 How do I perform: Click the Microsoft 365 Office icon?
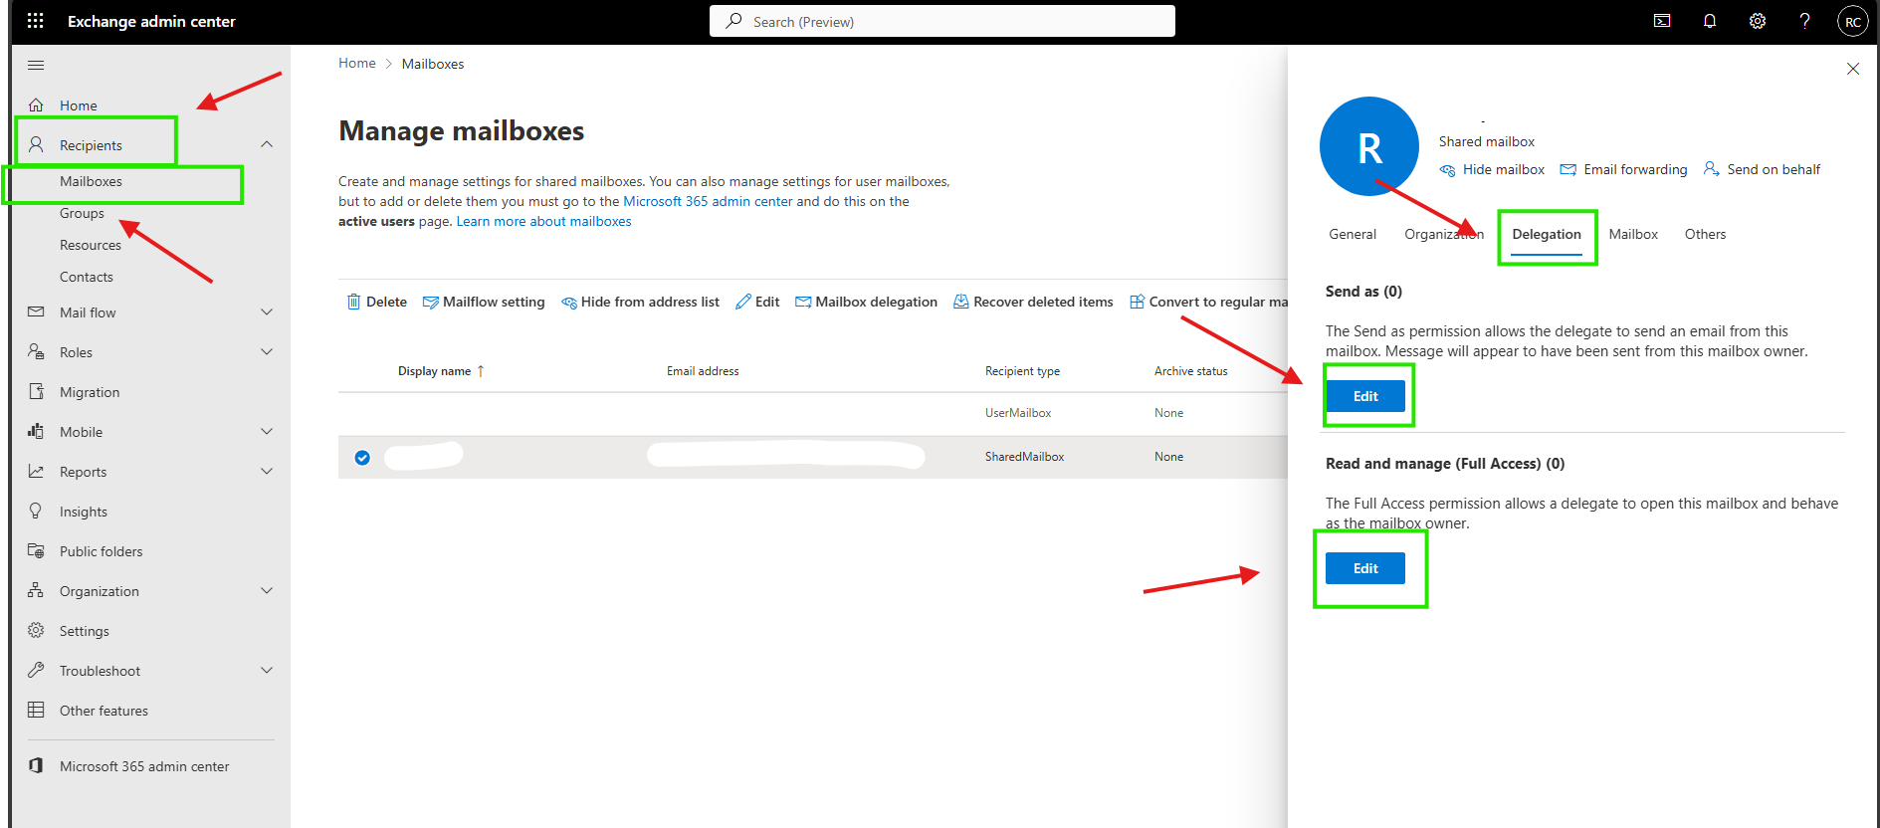click(x=36, y=766)
